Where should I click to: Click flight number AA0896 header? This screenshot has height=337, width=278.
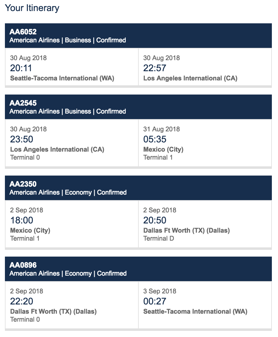[23, 265]
